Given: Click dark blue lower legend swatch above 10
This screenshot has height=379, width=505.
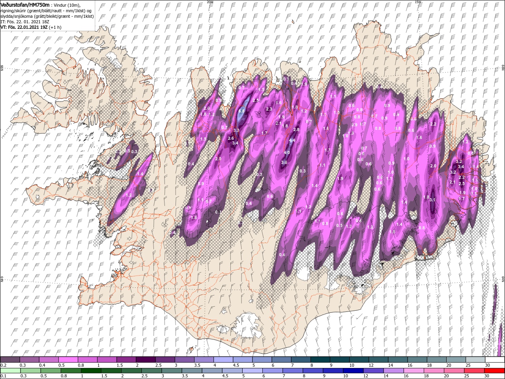Looking at the screenshot, I should (x=353, y=371).
